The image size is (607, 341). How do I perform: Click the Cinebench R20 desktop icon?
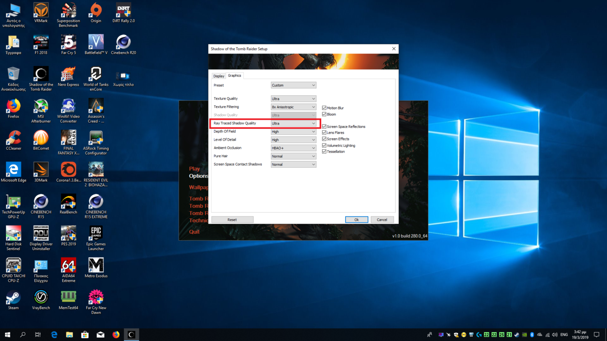[123, 45]
